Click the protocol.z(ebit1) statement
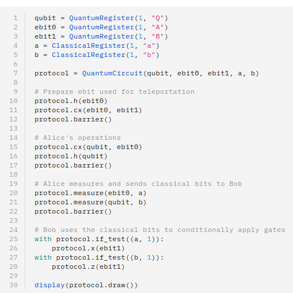The image size is (293, 293). coord(88,267)
